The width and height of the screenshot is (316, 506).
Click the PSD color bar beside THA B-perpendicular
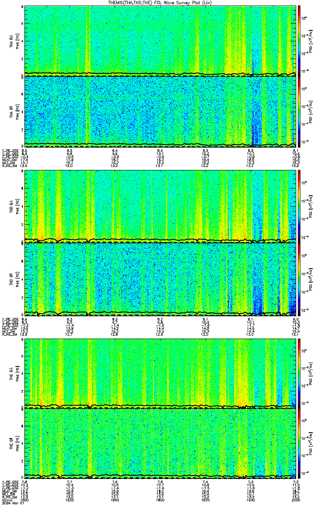click(299, 40)
